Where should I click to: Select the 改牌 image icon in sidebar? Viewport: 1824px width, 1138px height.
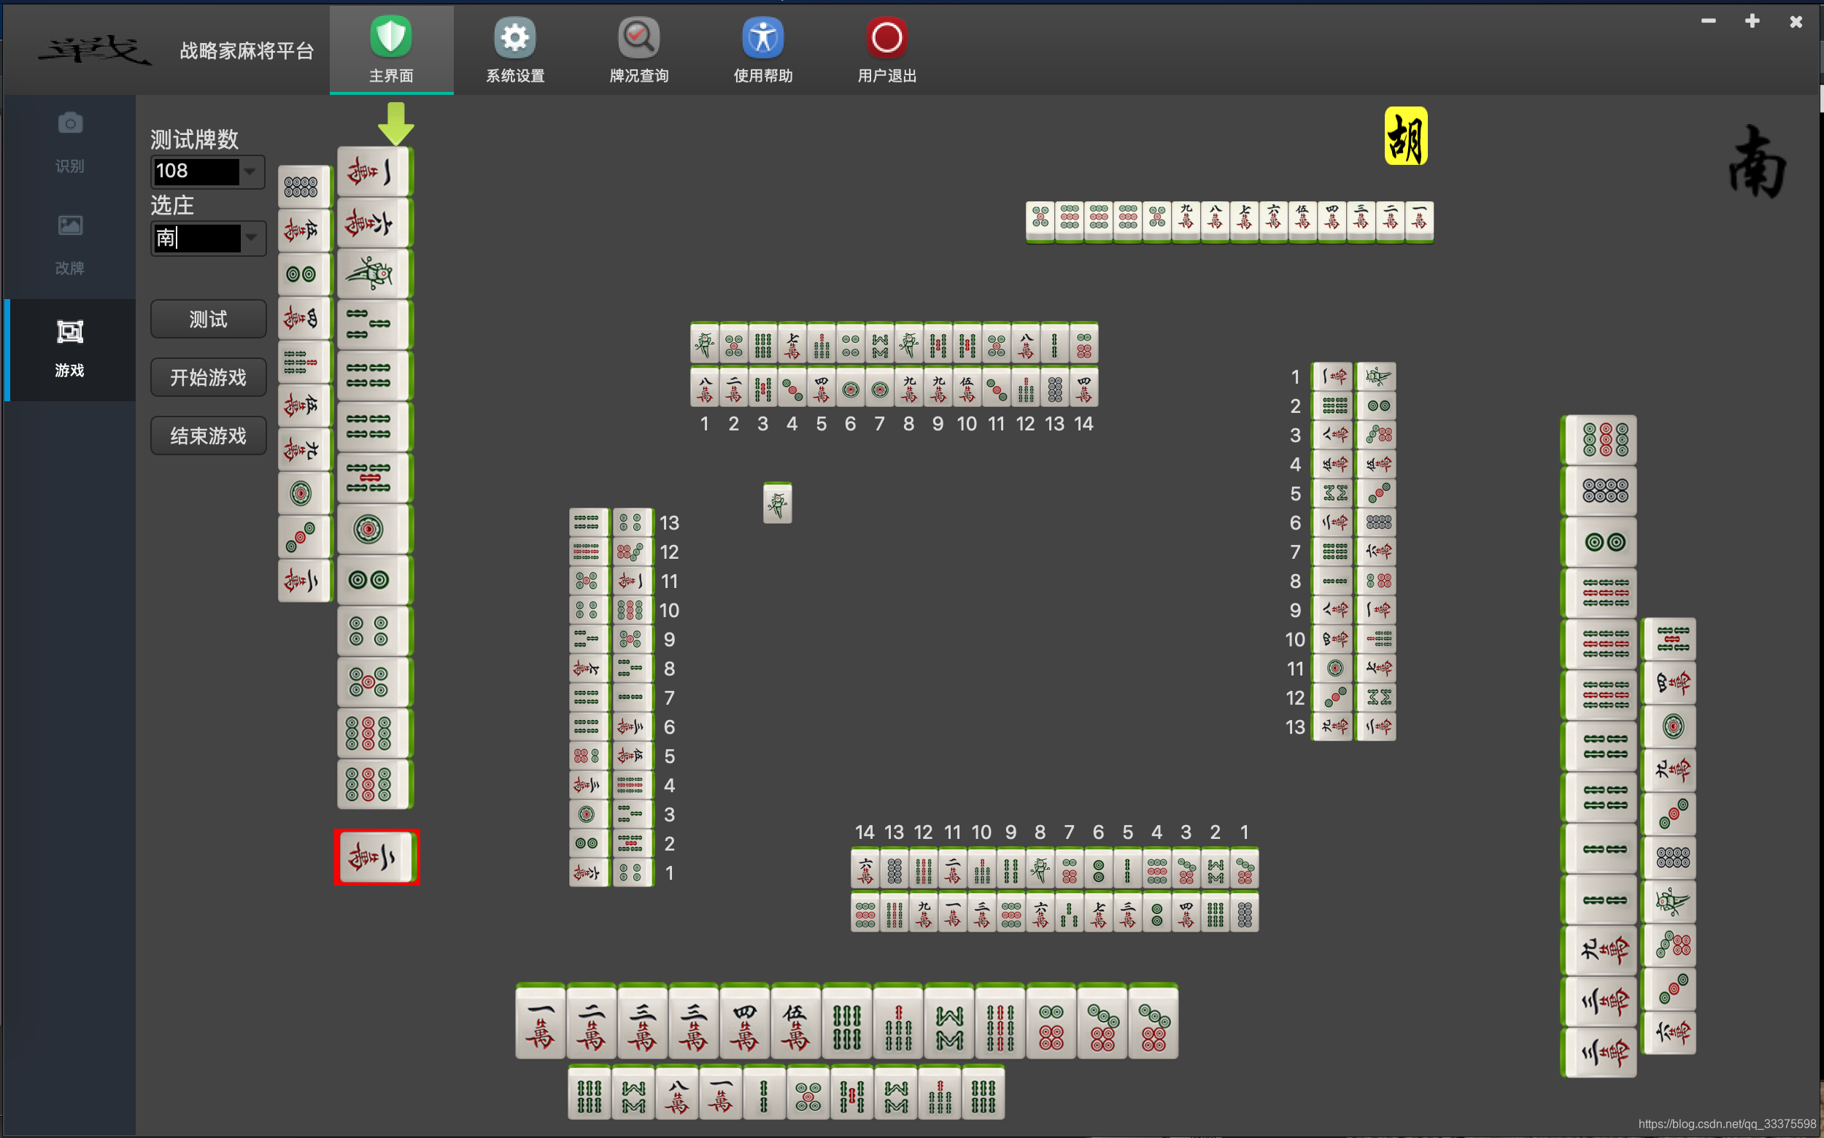coord(70,225)
